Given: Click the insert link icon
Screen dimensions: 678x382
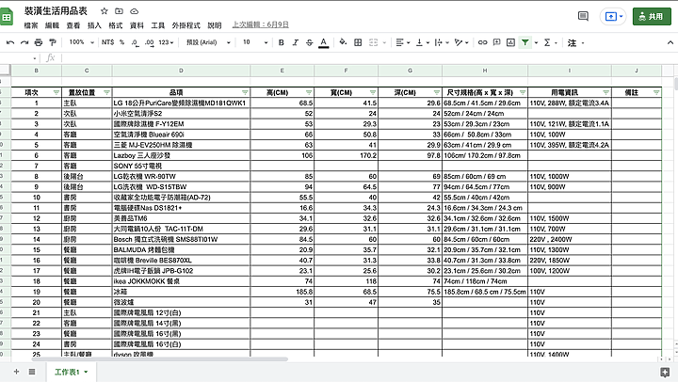Looking at the screenshot, I should point(482,42).
